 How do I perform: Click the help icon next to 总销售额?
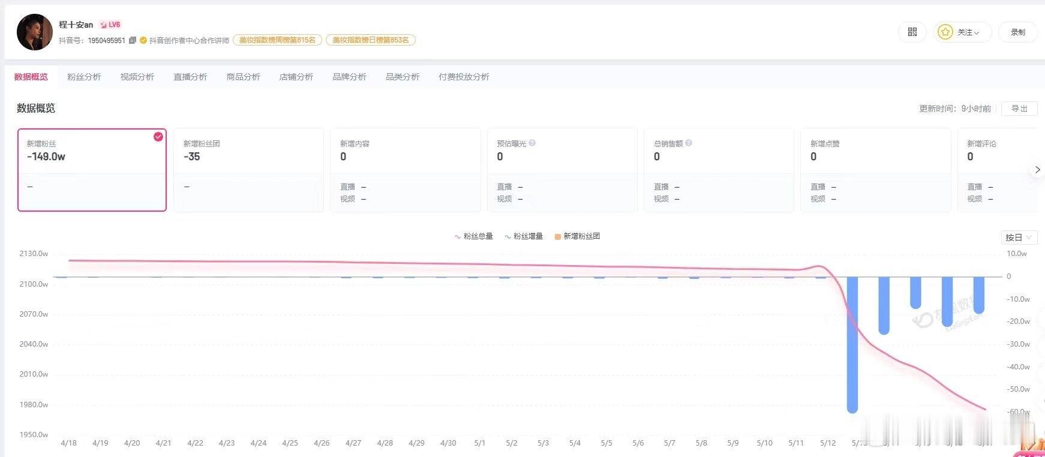[x=689, y=143]
